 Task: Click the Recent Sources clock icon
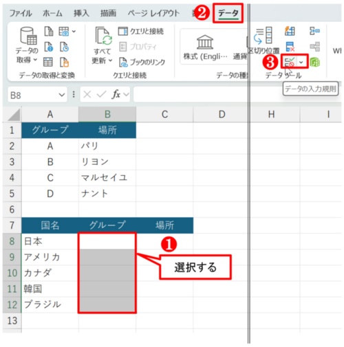click(x=64, y=47)
